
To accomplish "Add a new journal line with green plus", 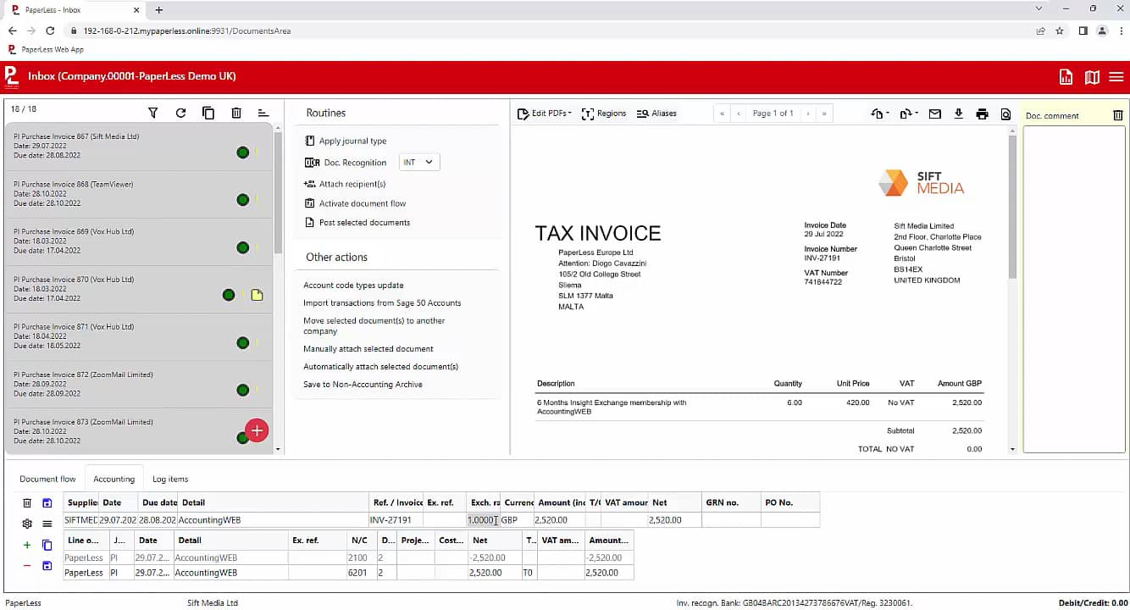I will (27, 545).
